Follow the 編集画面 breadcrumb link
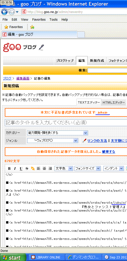Viewport: 127px width, 261px height. pos(23,79)
